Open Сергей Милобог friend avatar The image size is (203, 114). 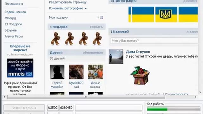coord(57,72)
